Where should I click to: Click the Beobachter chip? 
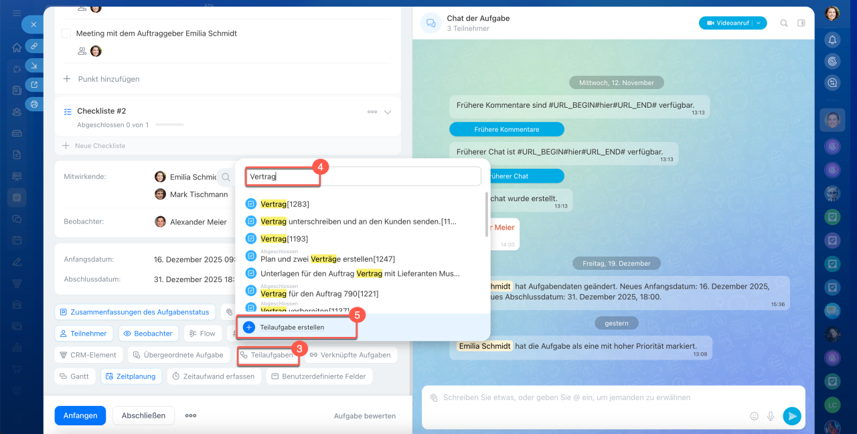(150, 334)
